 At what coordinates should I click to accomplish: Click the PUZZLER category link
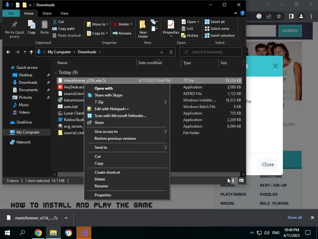tap(269, 194)
